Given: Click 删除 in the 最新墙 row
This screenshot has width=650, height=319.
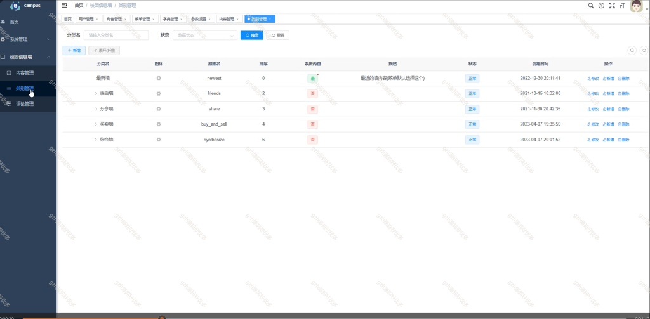Looking at the screenshot, I should click(x=623, y=78).
